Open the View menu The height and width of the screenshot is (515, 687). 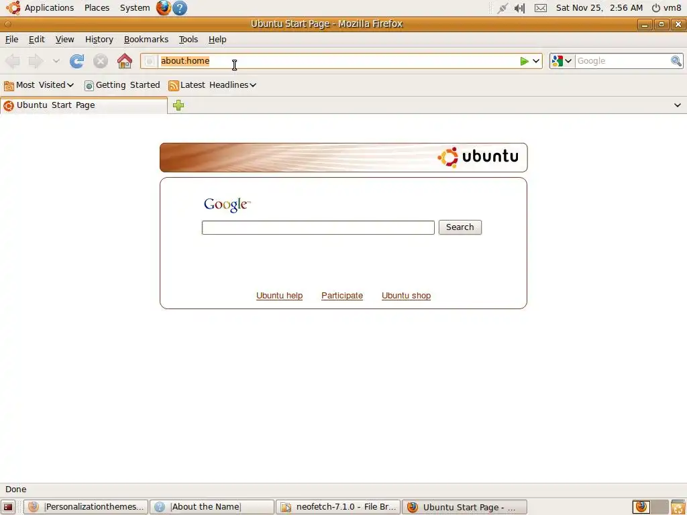(64, 40)
